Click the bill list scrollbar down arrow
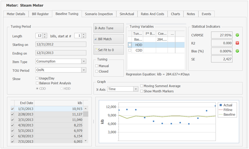Screen dimensions: 249x149 [x=86, y=141]
